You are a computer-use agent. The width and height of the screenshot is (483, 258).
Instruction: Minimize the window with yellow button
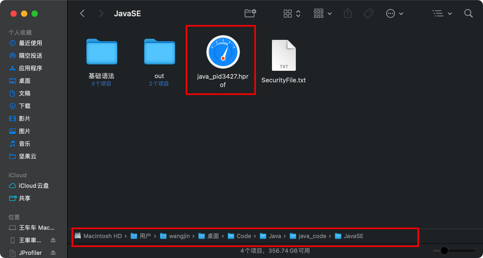click(24, 14)
